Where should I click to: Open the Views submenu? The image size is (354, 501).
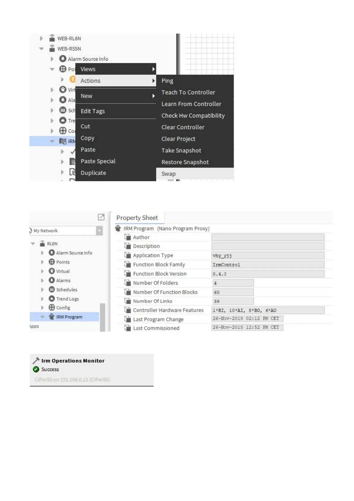[x=116, y=69]
